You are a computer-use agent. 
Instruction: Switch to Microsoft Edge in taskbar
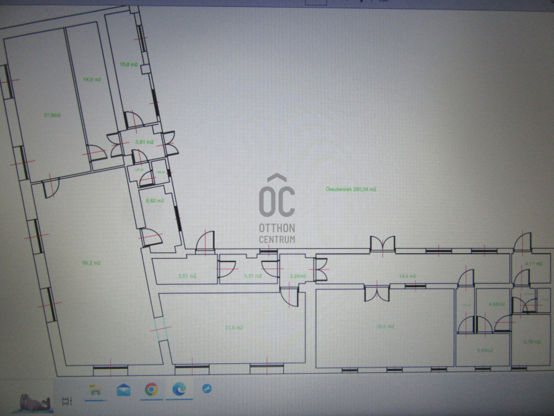(179, 390)
